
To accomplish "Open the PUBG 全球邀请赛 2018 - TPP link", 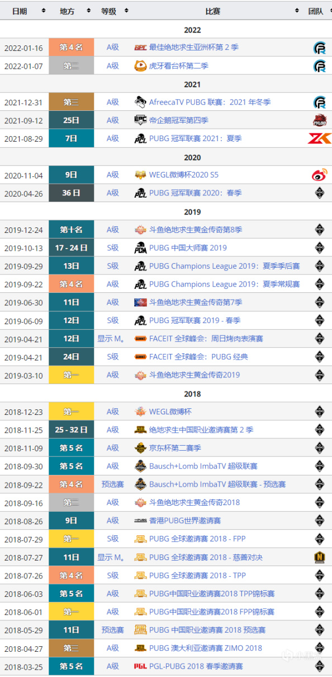I will click(x=197, y=575).
